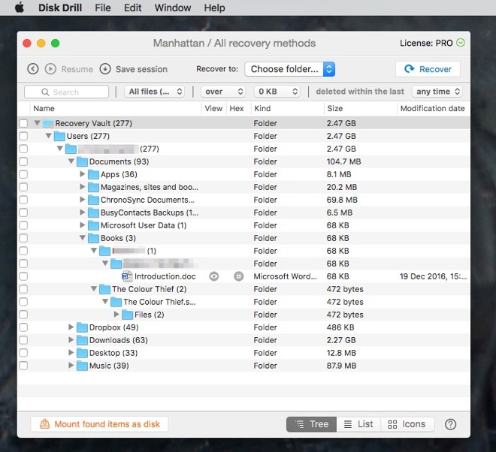Open the any time dropdown
Image resolution: width=496 pixels, height=452 pixels.
pos(437,92)
